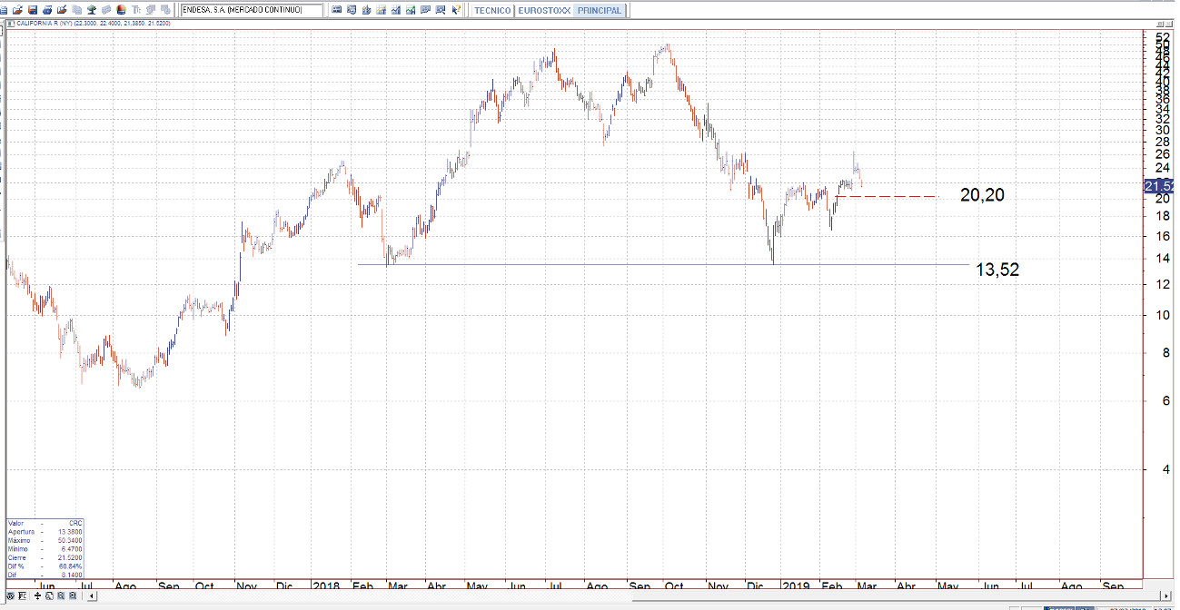
Task: Click third icon right of symbol field
Action: pyautogui.click(x=366, y=10)
